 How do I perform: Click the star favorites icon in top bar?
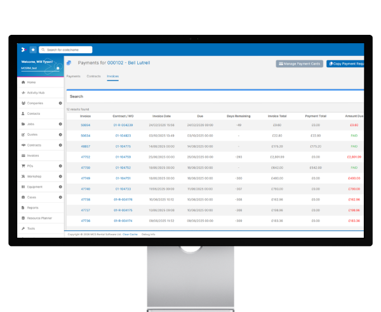33,49
